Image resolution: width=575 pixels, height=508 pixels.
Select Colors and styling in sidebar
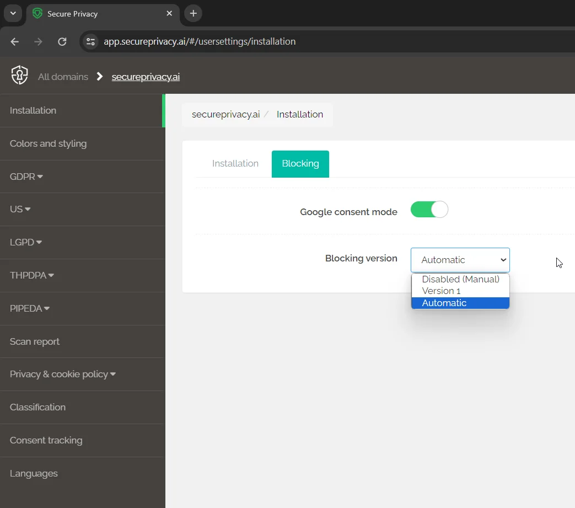[48, 143]
